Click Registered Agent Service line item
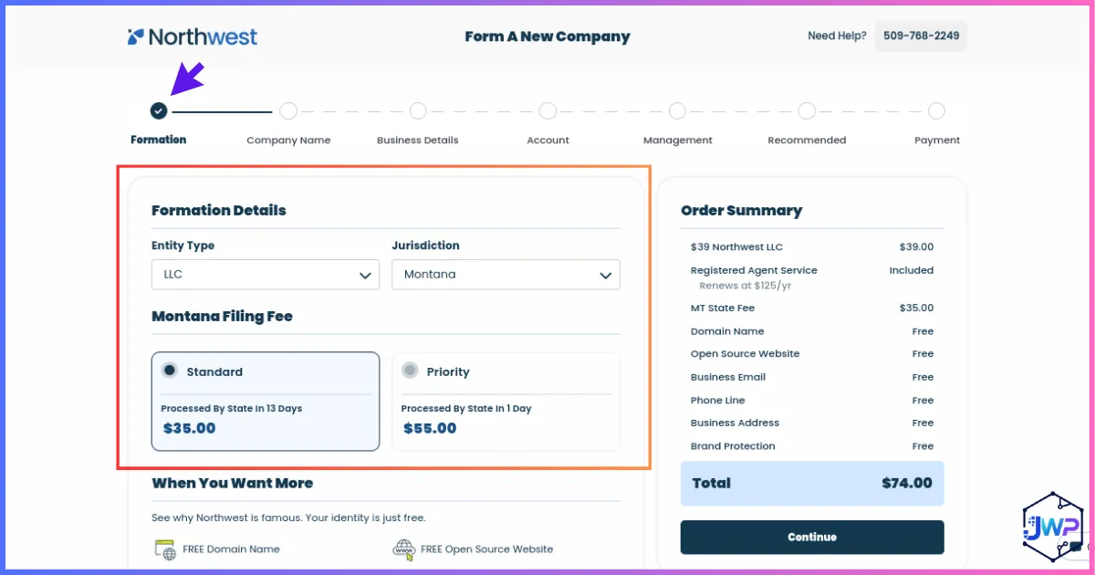This screenshot has width=1095, height=575. coord(754,270)
